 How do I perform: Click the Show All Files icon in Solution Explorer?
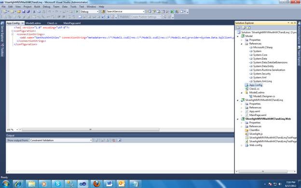coord(244,28)
